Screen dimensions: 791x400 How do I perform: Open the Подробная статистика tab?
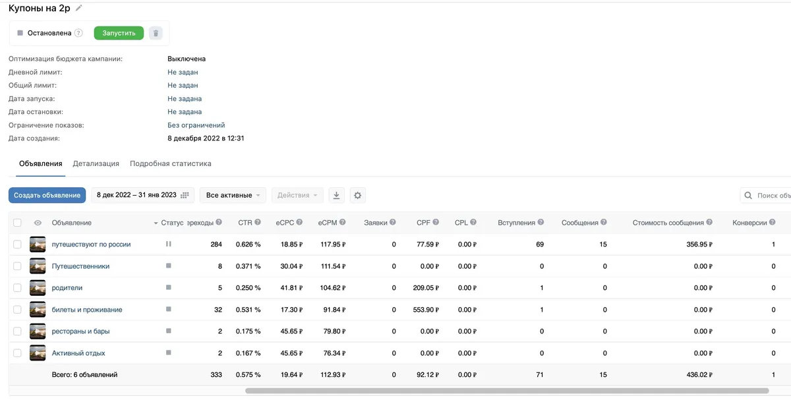(171, 163)
